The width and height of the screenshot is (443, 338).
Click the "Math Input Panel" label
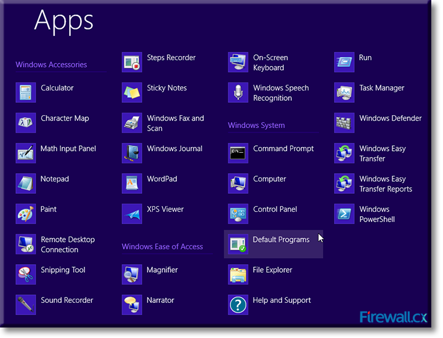(68, 148)
